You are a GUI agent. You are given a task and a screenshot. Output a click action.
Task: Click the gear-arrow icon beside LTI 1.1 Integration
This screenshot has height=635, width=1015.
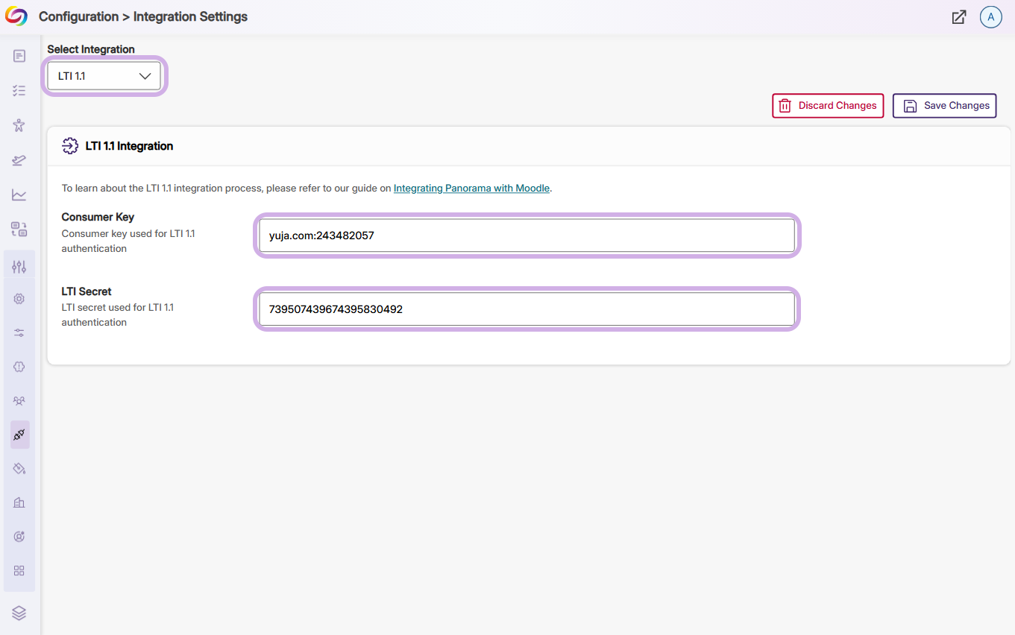click(x=70, y=146)
